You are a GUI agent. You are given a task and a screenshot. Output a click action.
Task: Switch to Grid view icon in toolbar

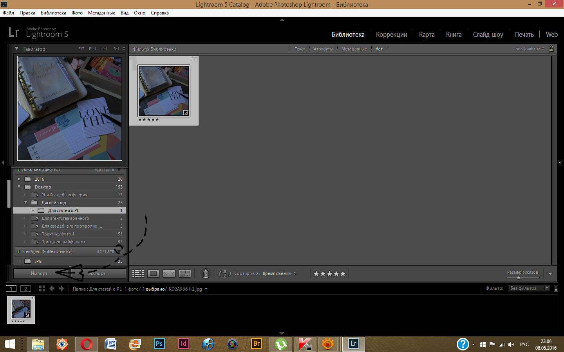[138, 273]
